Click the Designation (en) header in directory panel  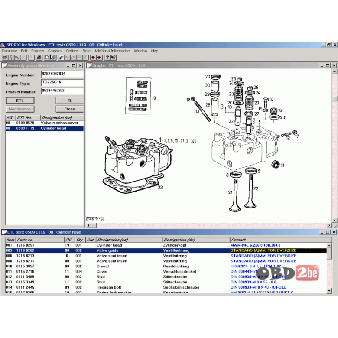coord(62,118)
